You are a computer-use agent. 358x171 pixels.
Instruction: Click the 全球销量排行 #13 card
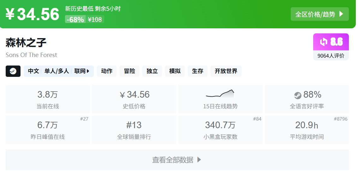[x=134, y=130]
